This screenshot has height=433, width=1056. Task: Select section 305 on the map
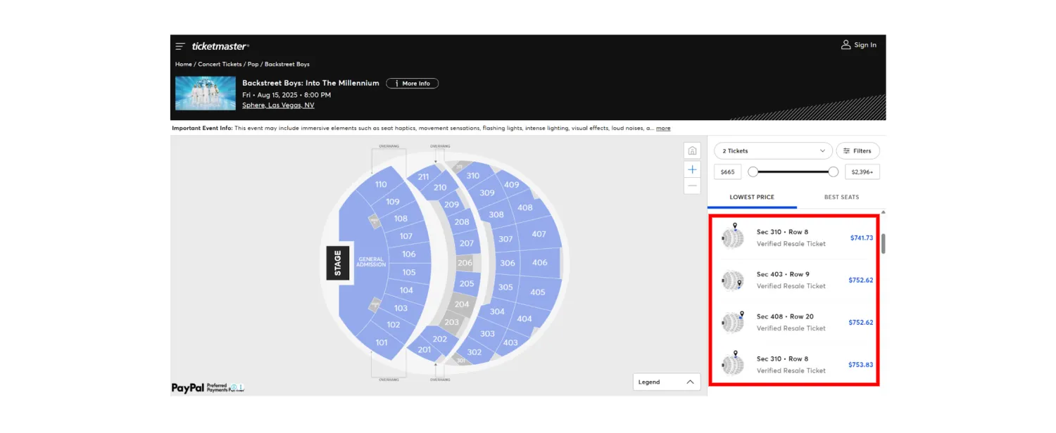(505, 287)
